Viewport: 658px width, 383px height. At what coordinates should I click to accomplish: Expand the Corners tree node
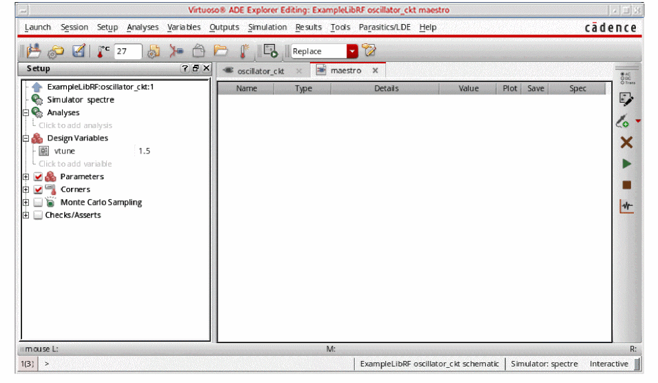click(25, 189)
